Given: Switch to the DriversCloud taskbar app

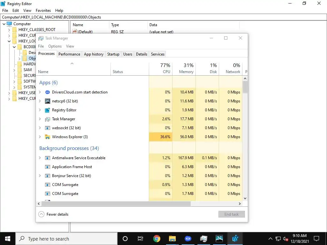Looking at the screenshot, I should (x=188, y=239).
